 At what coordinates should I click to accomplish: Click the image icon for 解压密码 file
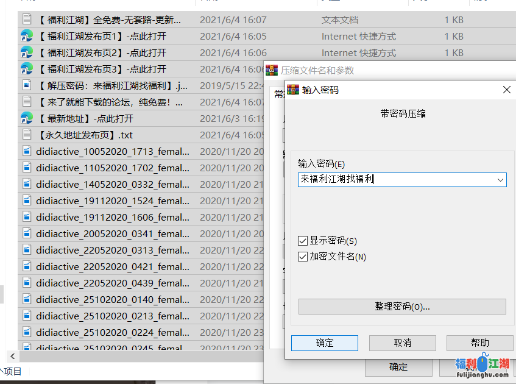click(27, 85)
